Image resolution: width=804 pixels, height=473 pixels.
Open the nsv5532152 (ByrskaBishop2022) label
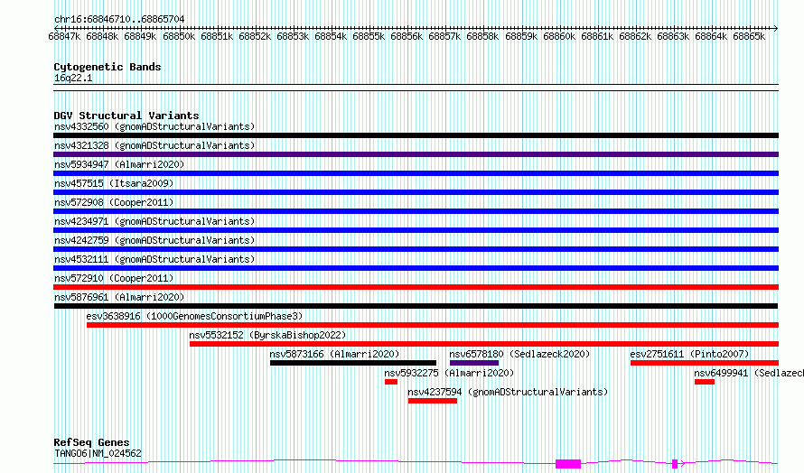pyautogui.click(x=267, y=335)
